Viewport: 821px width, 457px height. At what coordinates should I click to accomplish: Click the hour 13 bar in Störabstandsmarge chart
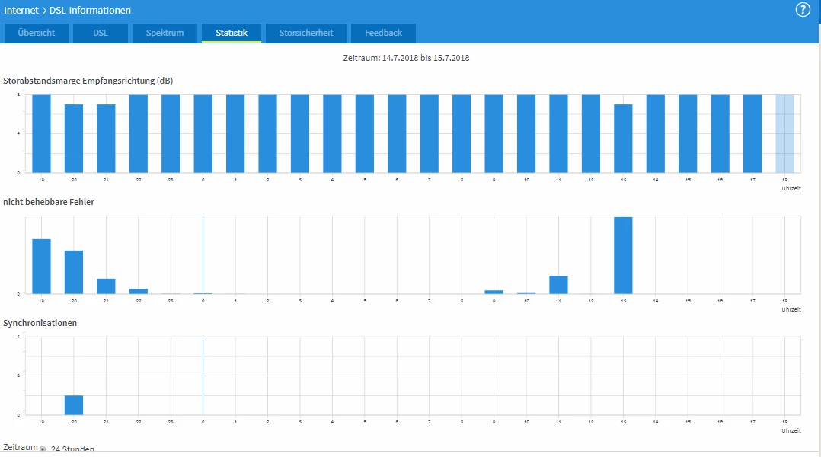tap(623, 138)
